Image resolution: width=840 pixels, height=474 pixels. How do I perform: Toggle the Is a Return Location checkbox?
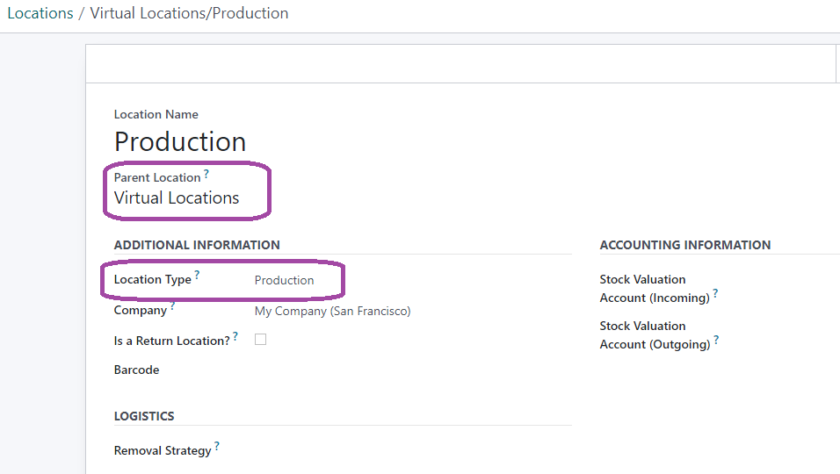coord(260,340)
